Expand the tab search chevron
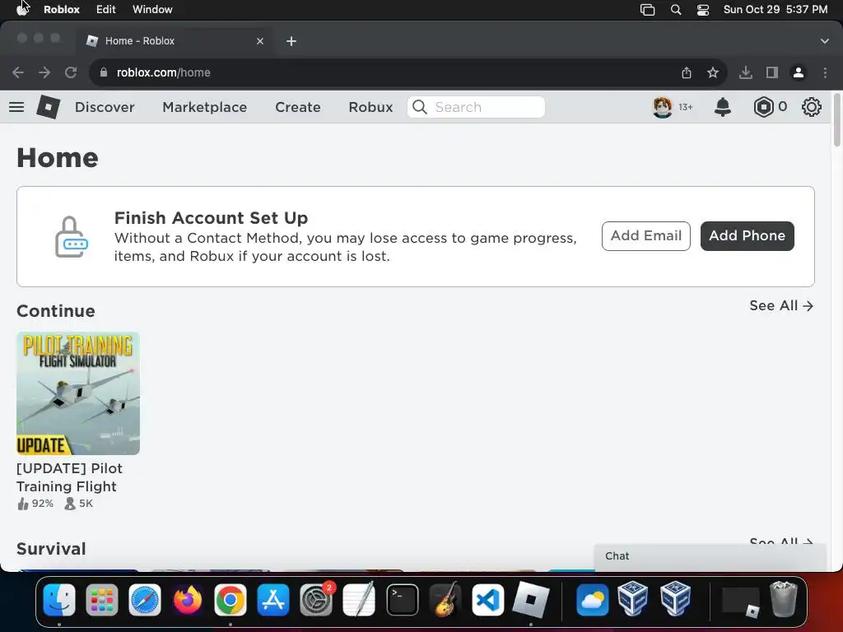 point(824,41)
